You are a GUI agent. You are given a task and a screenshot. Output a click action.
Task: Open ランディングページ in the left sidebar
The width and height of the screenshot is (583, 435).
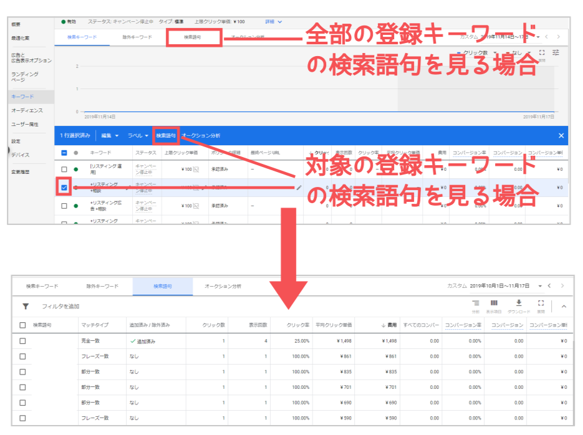click(24, 77)
